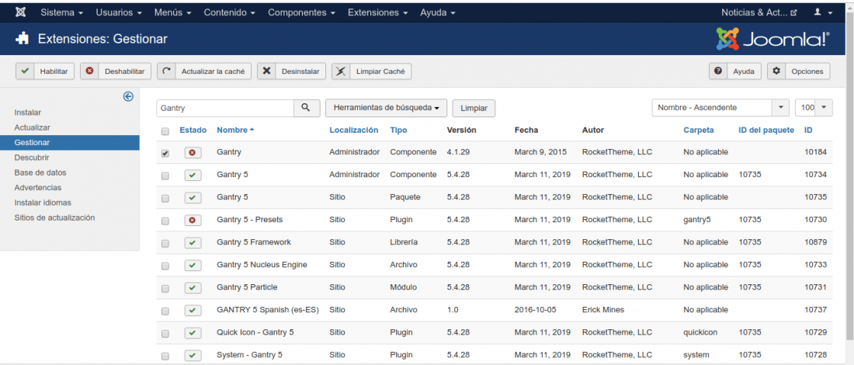This screenshot has width=854, height=365.
Task: Toggle status icon for Gantry 5 Nucleus Engine
Action: (x=193, y=266)
